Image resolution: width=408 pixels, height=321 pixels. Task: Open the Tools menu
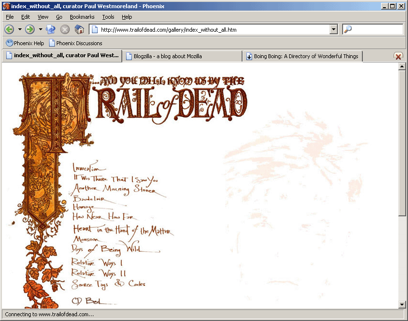108,17
